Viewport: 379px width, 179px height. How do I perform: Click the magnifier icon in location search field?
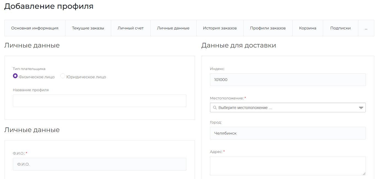pyautogui.click(x=215, y=107)
